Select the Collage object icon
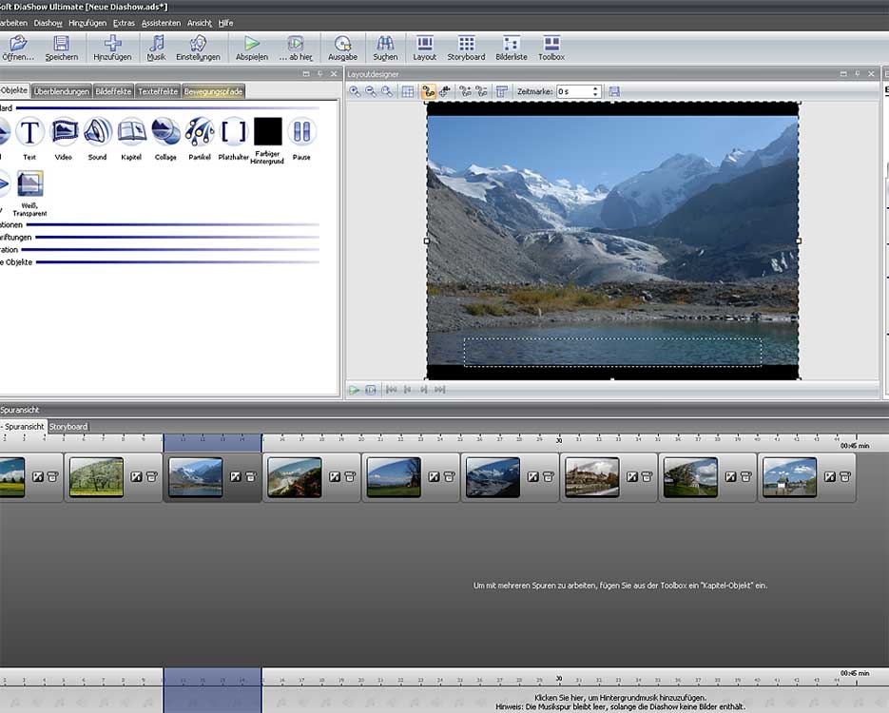The height and width of the screenshot is (713, 889). [x=165, y=132]
